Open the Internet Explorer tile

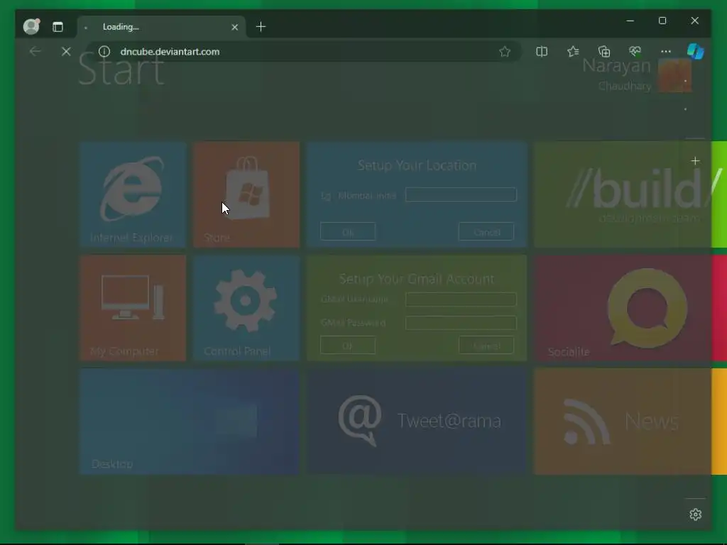(x=133, y=194)
